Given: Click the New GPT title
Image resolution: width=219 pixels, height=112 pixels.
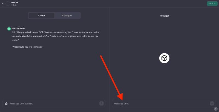Looking at the screenshot, I should coord(15,2).
